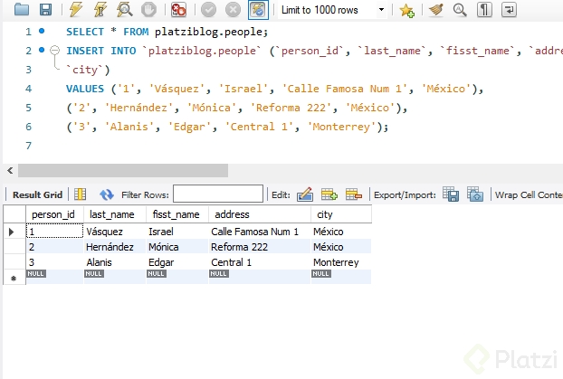
Task: Sort by the person_id column header
Action: click(x=54, y=214)
